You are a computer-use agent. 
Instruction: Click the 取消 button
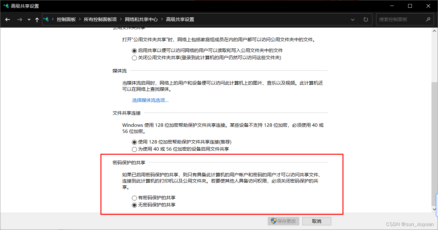tap(317, 221)
